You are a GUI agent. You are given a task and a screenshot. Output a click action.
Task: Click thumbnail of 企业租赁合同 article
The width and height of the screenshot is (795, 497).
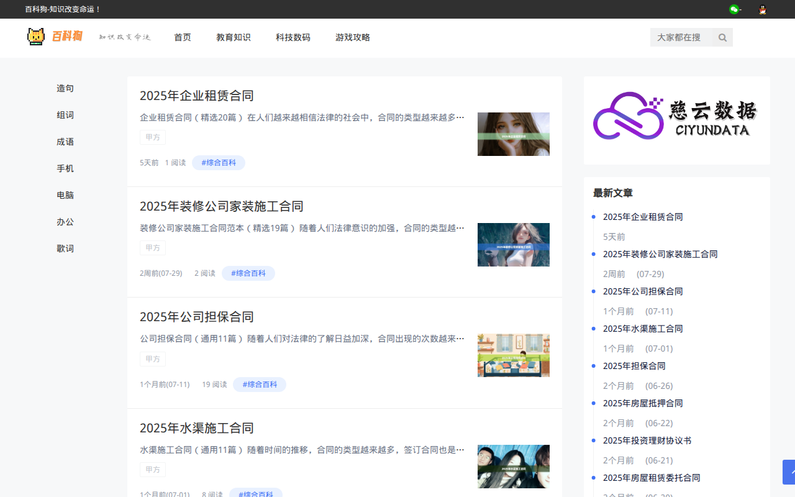(x=514, y=134)
